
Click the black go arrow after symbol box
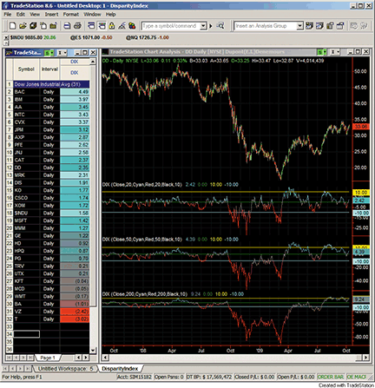pos(211,26)
